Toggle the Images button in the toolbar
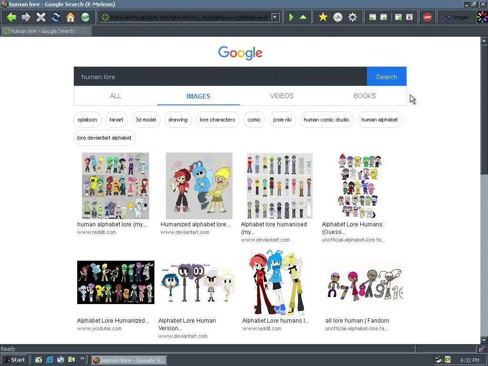Screen dimensions: 488x366 (457, 17)
